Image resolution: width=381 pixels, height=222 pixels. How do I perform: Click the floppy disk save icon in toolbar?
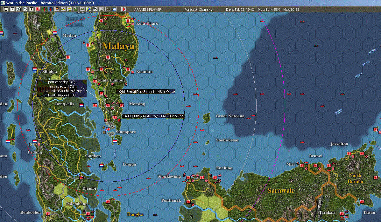(6, 9)
